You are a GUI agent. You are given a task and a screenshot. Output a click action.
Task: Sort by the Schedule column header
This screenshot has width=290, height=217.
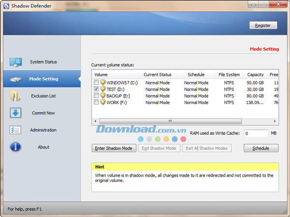[196, 75]
